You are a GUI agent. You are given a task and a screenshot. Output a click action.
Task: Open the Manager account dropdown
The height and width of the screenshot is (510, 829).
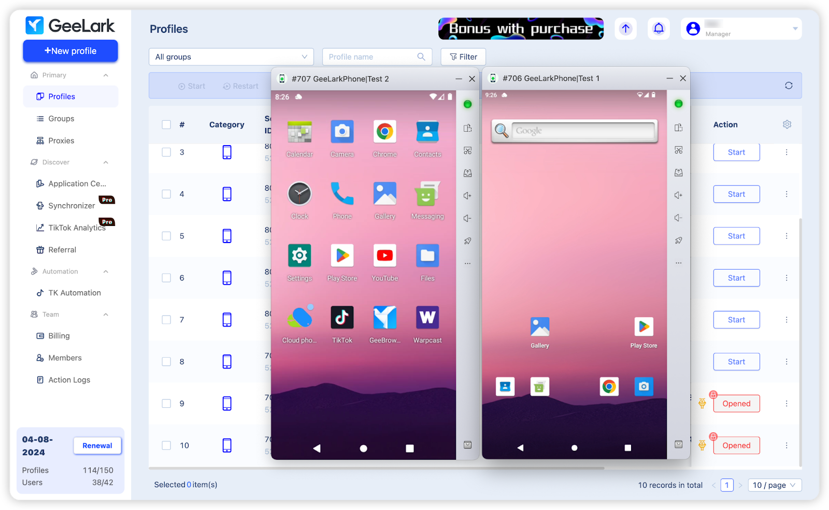[741, 29]
